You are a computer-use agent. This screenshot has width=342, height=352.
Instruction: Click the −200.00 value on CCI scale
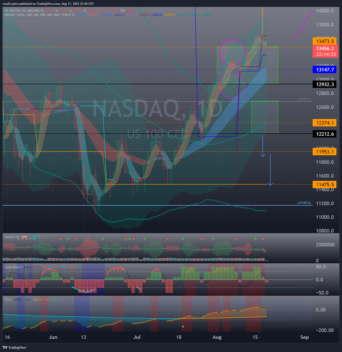pos(325,330)
